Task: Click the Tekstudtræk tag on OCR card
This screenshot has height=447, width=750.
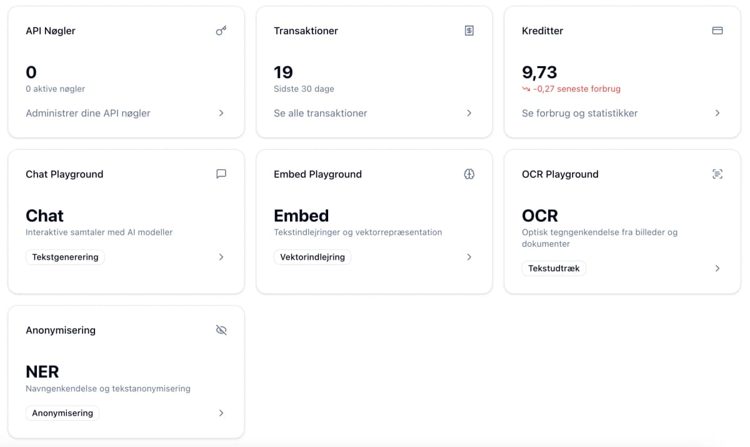Action: (554, 268)
